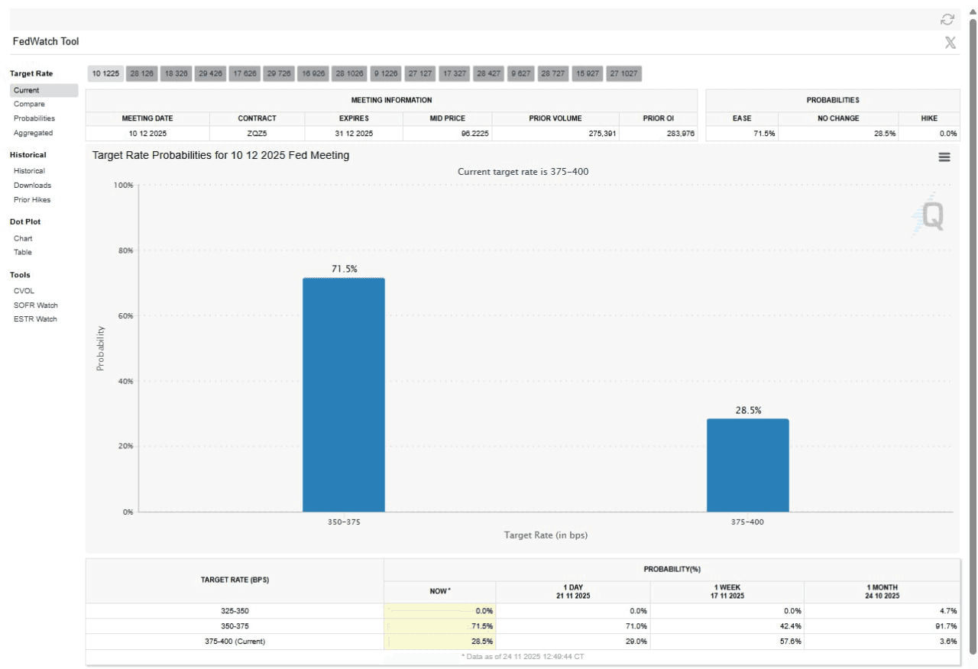Screen dimensions: 978x669
Task: Switch to the 18 326 meeting tab
Action: pyautogui.click(x=176, y=74)
